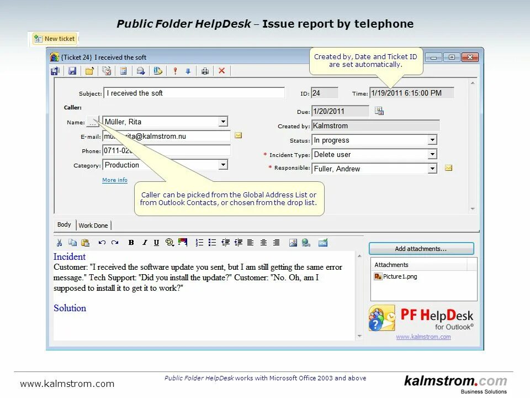Expand the Category dropdown
This screenshot has width=530, height=398.
click(222, 165)
